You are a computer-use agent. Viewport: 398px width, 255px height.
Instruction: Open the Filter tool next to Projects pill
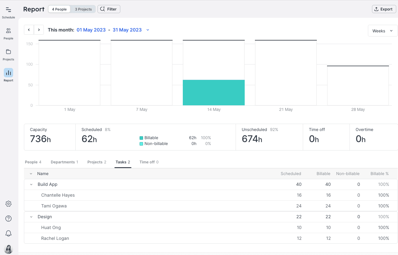pos(109,9)
